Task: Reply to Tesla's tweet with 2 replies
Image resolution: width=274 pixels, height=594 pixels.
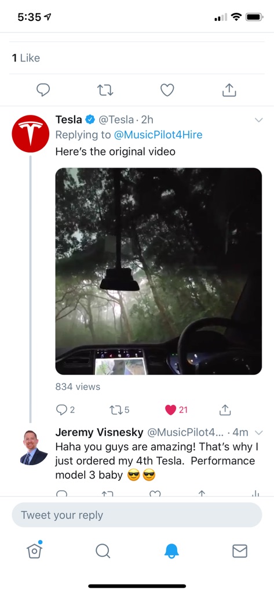Action: (65, 410)
